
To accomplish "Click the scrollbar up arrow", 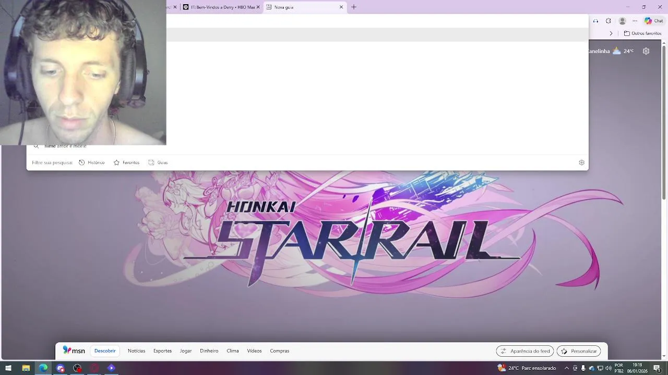I will [x=664, y=43].
